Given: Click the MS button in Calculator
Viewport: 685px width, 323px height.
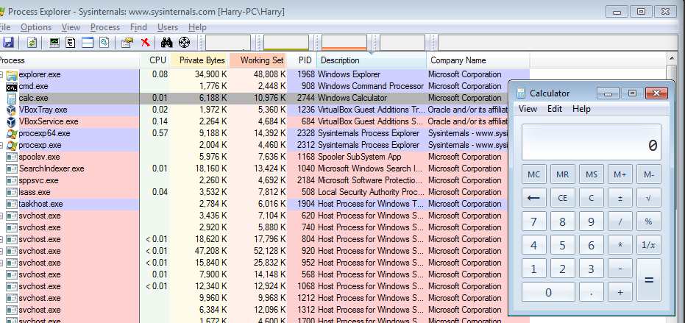Looking at the screenshot, I should [591, 174].
